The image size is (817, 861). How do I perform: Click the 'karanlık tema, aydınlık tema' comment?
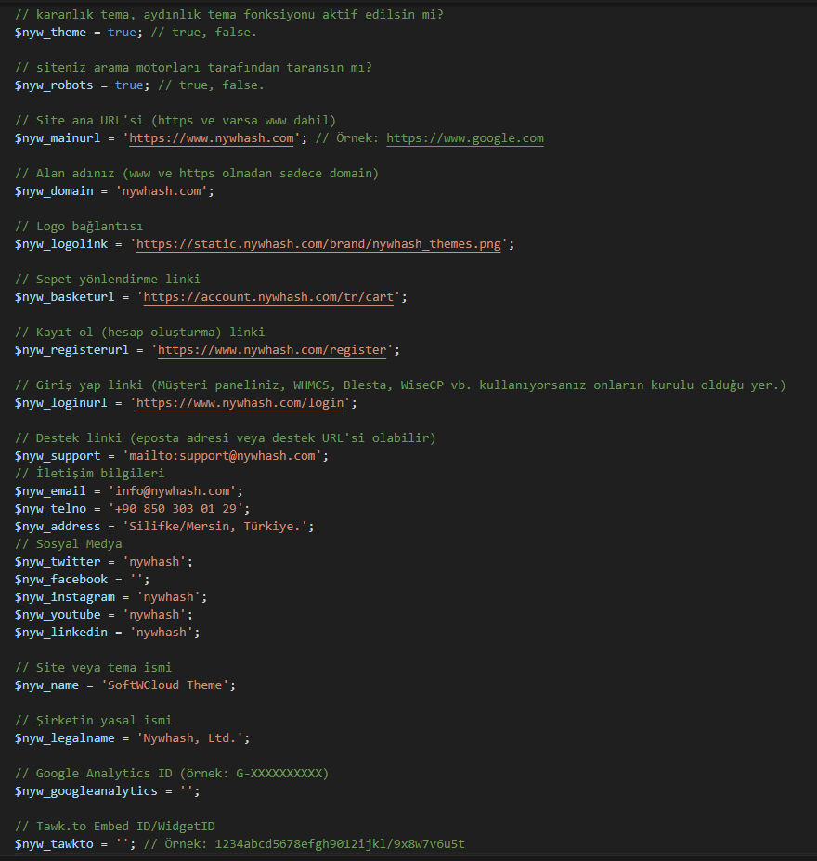tap(228, 15)
